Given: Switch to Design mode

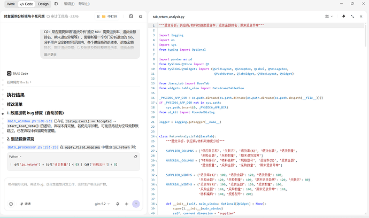Looking at the screenshot, I should [x=43, y=4].
